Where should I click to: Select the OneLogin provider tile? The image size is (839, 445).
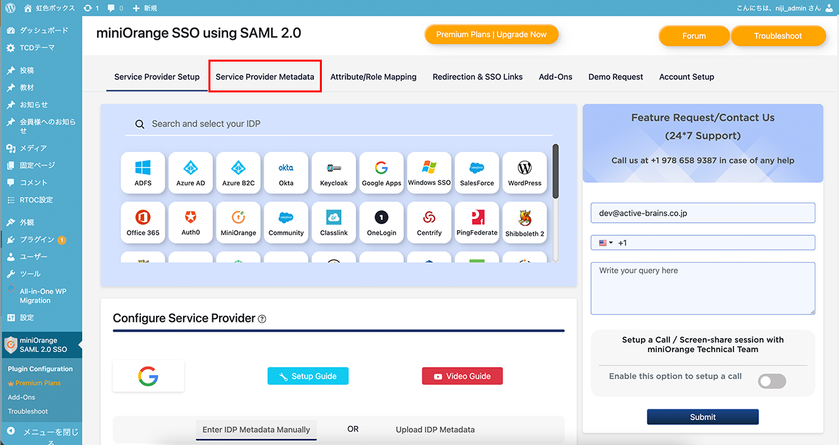[381, 223]
